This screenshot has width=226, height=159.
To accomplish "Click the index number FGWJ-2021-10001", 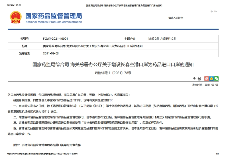I will coord(55,39).
